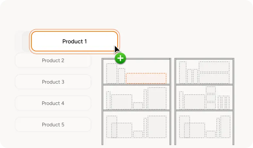Click the green plus drag indicator icon

coord(120,58)
